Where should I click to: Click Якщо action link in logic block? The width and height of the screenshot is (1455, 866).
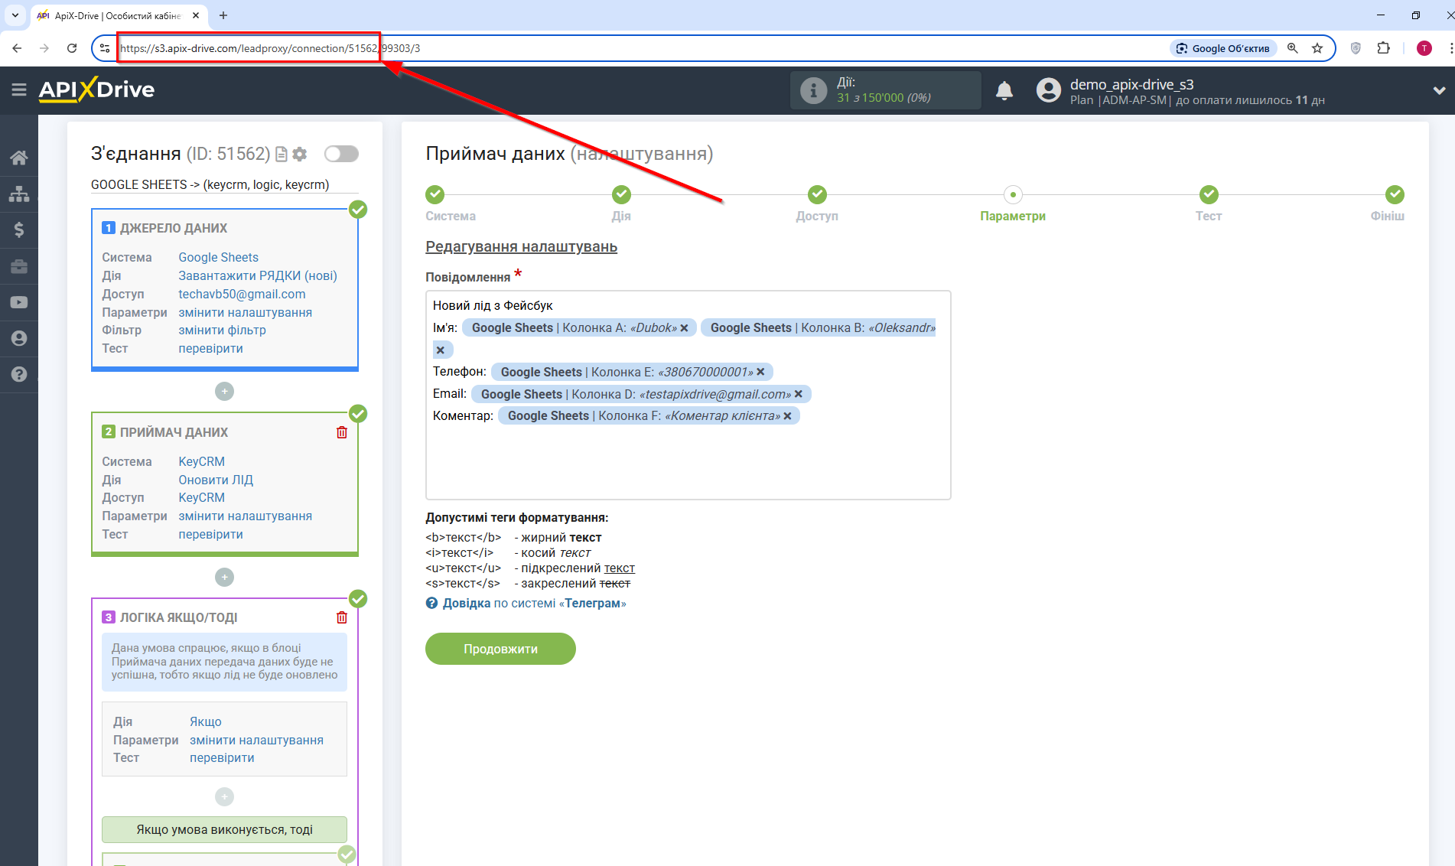[206, 721]
